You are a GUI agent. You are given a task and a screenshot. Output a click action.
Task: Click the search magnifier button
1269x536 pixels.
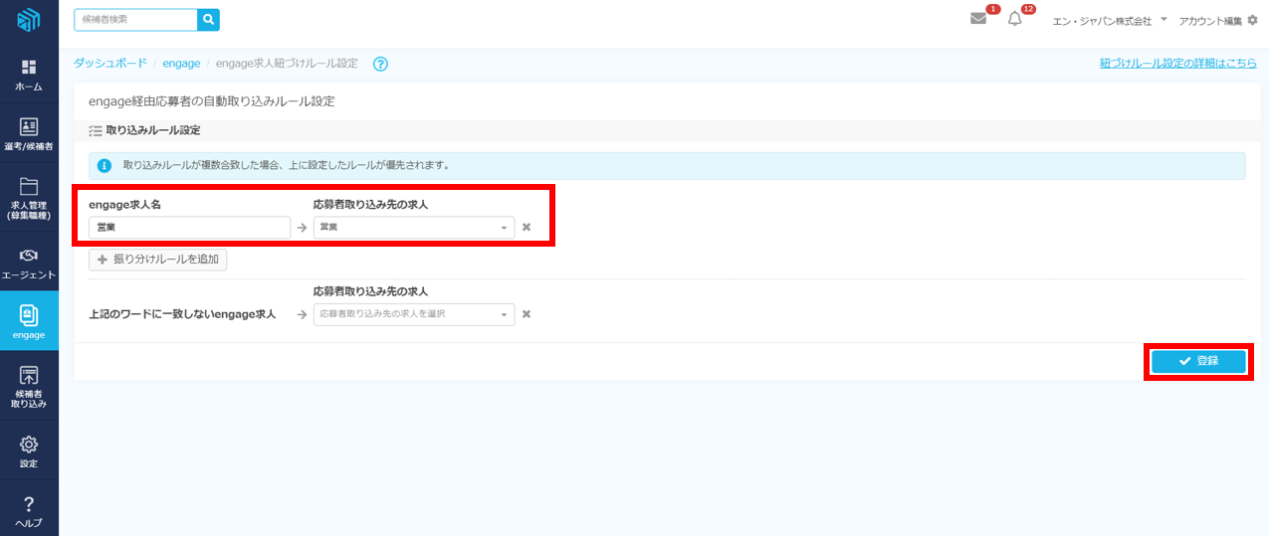click(x=208, y=19)
